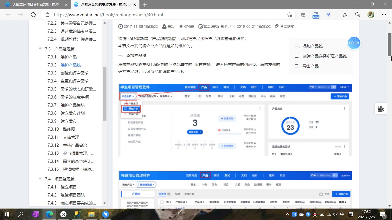Open the browser profile avatar

371,15
